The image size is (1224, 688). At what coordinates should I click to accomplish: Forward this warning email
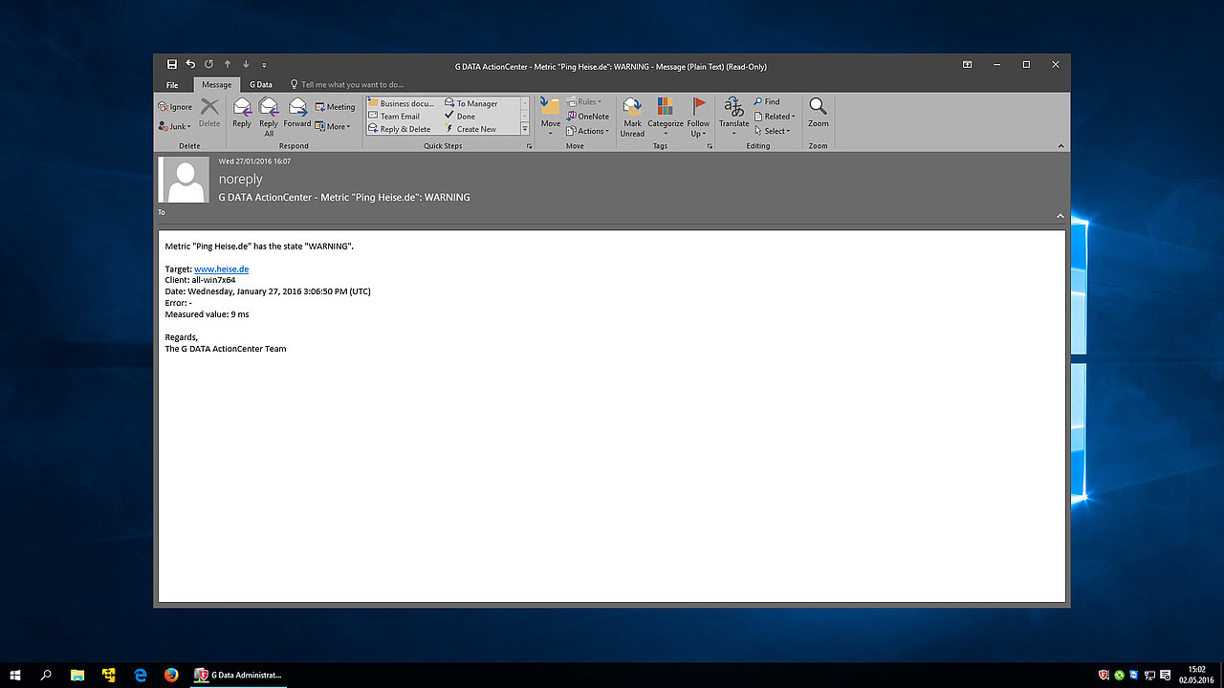click(297, 112)
